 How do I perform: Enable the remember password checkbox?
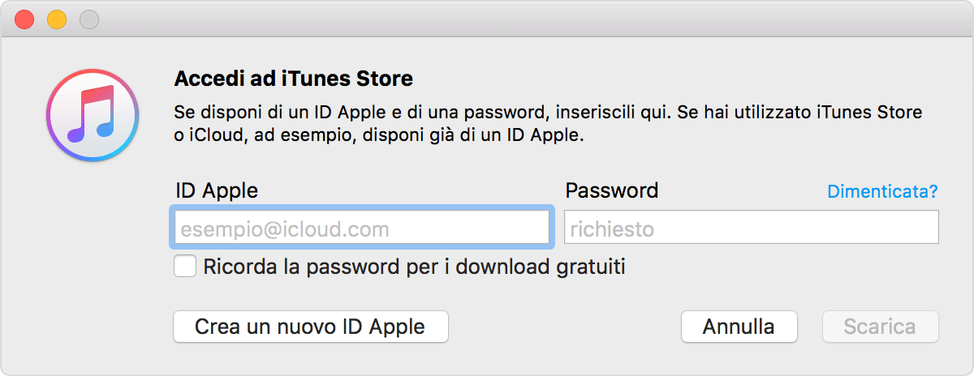point(185,267)
